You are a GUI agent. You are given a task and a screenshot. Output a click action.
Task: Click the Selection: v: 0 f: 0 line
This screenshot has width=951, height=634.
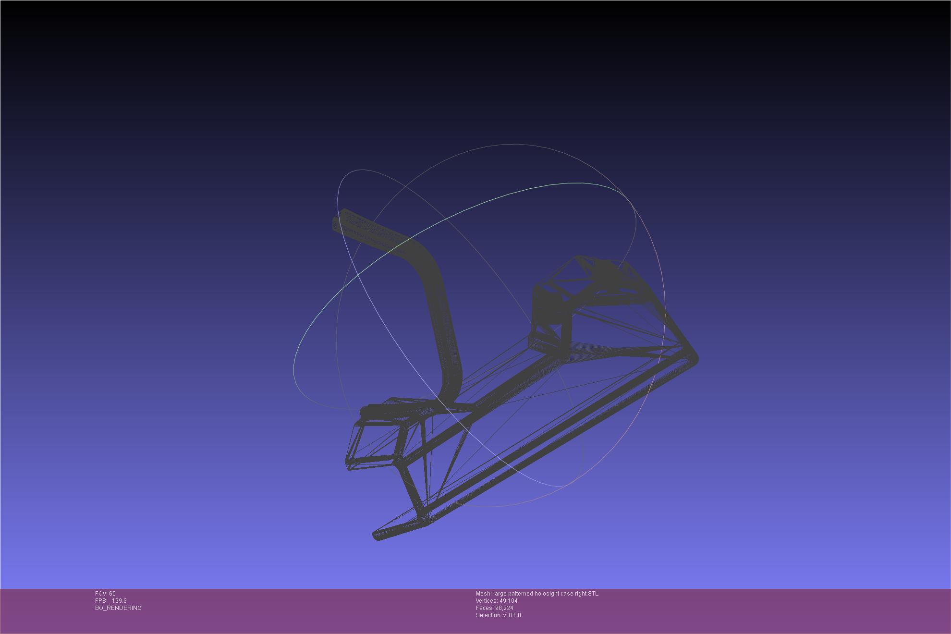(x=498, y=615)
